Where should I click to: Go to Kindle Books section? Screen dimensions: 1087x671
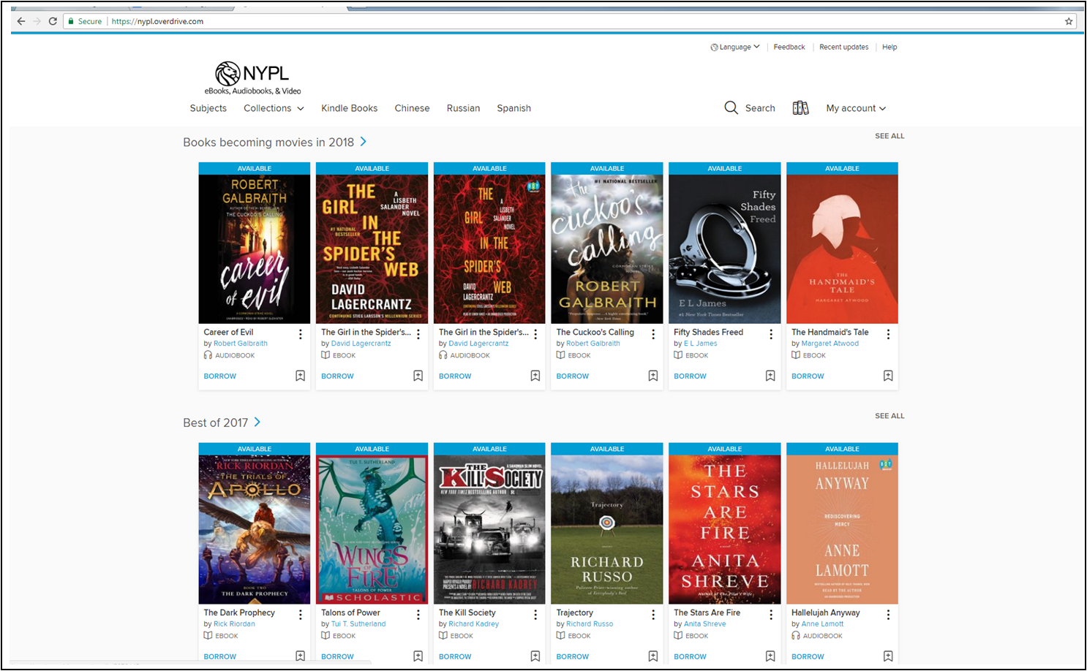point(350,108)
